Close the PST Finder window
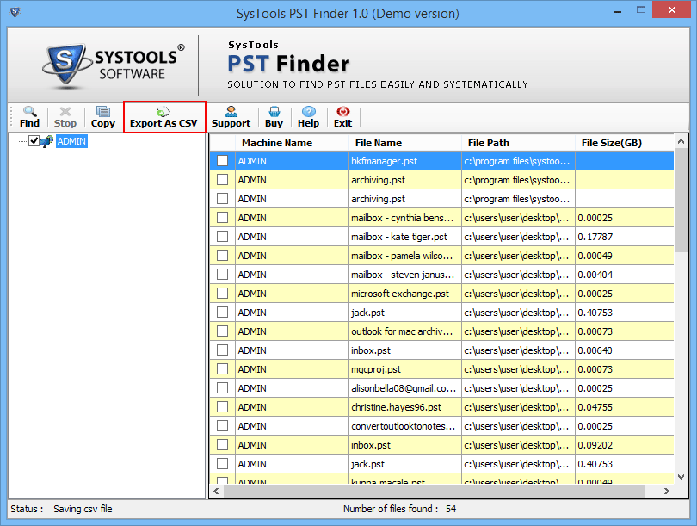This screenshot has height=526, width=697. click(671, 9)
